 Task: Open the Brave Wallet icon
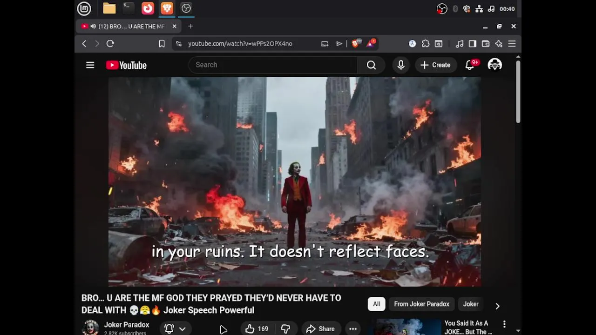point(486,44)
